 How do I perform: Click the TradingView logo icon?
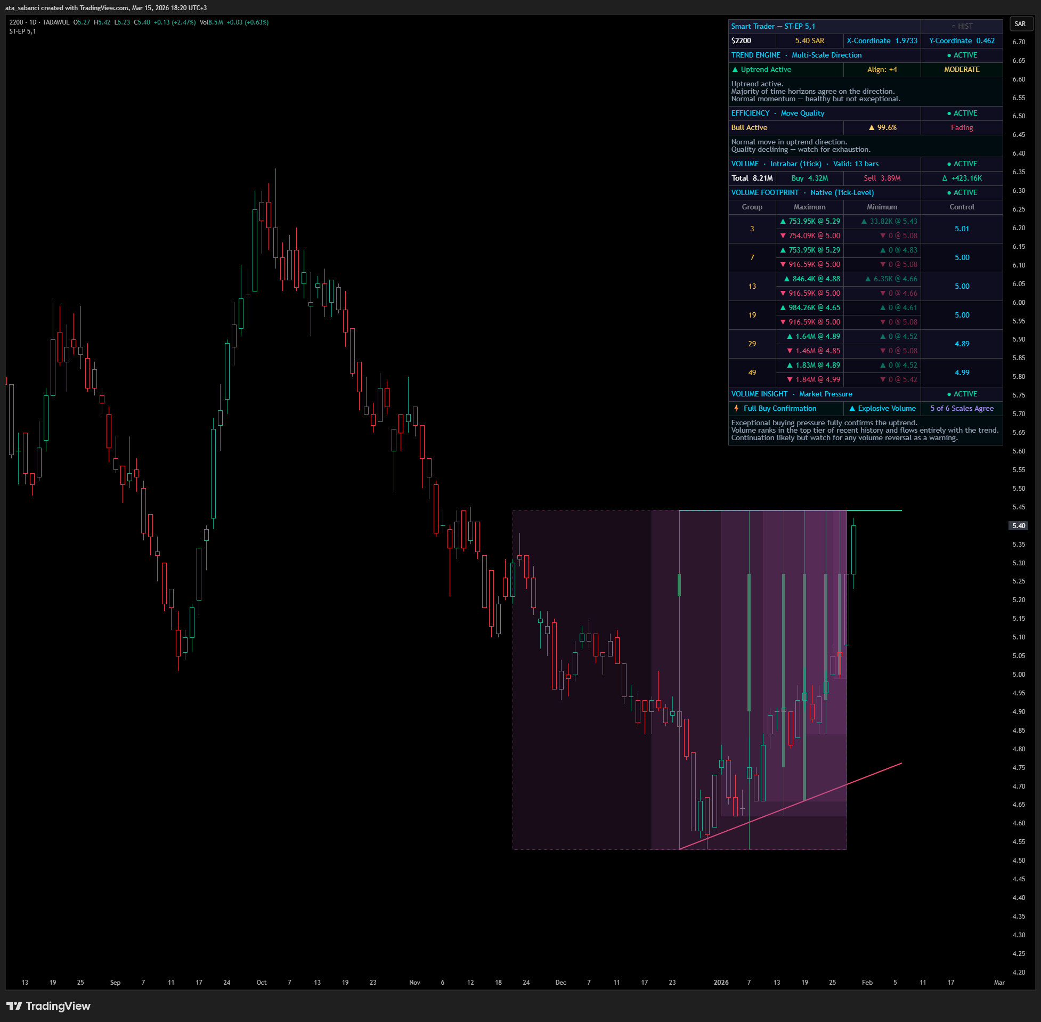[14, 1005]
